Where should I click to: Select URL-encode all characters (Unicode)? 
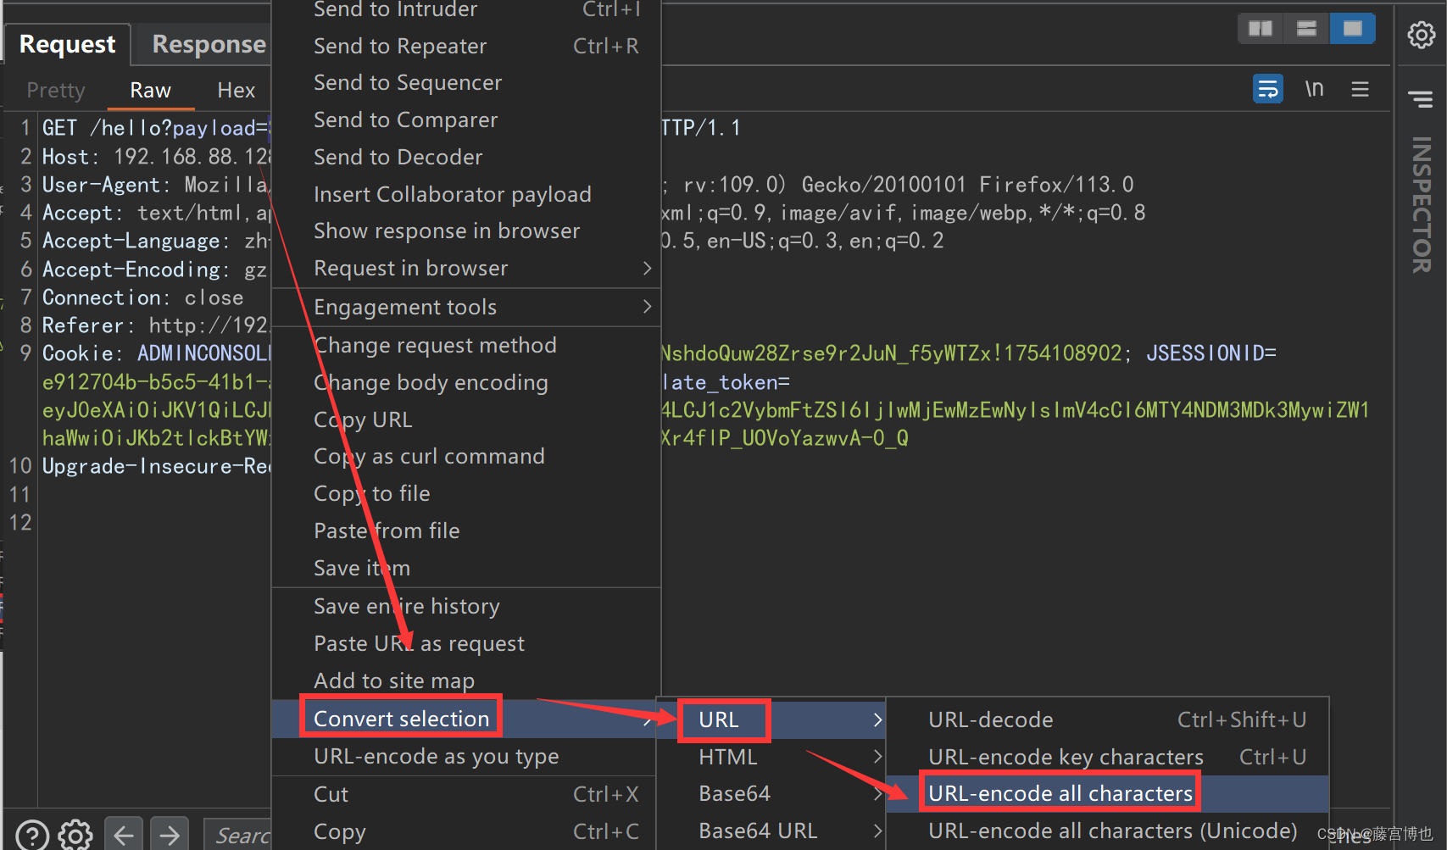click(1108, 831)
